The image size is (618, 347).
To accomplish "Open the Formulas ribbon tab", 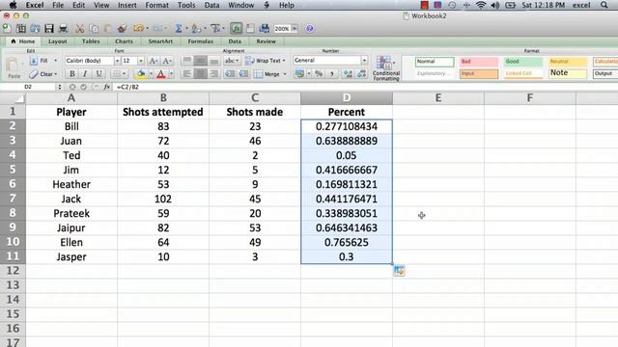I will pyautogui.click(x=200, y=41).
